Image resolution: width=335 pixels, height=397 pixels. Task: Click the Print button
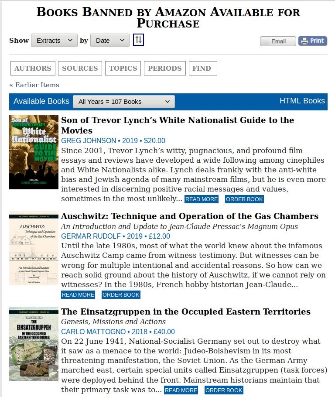313,41
